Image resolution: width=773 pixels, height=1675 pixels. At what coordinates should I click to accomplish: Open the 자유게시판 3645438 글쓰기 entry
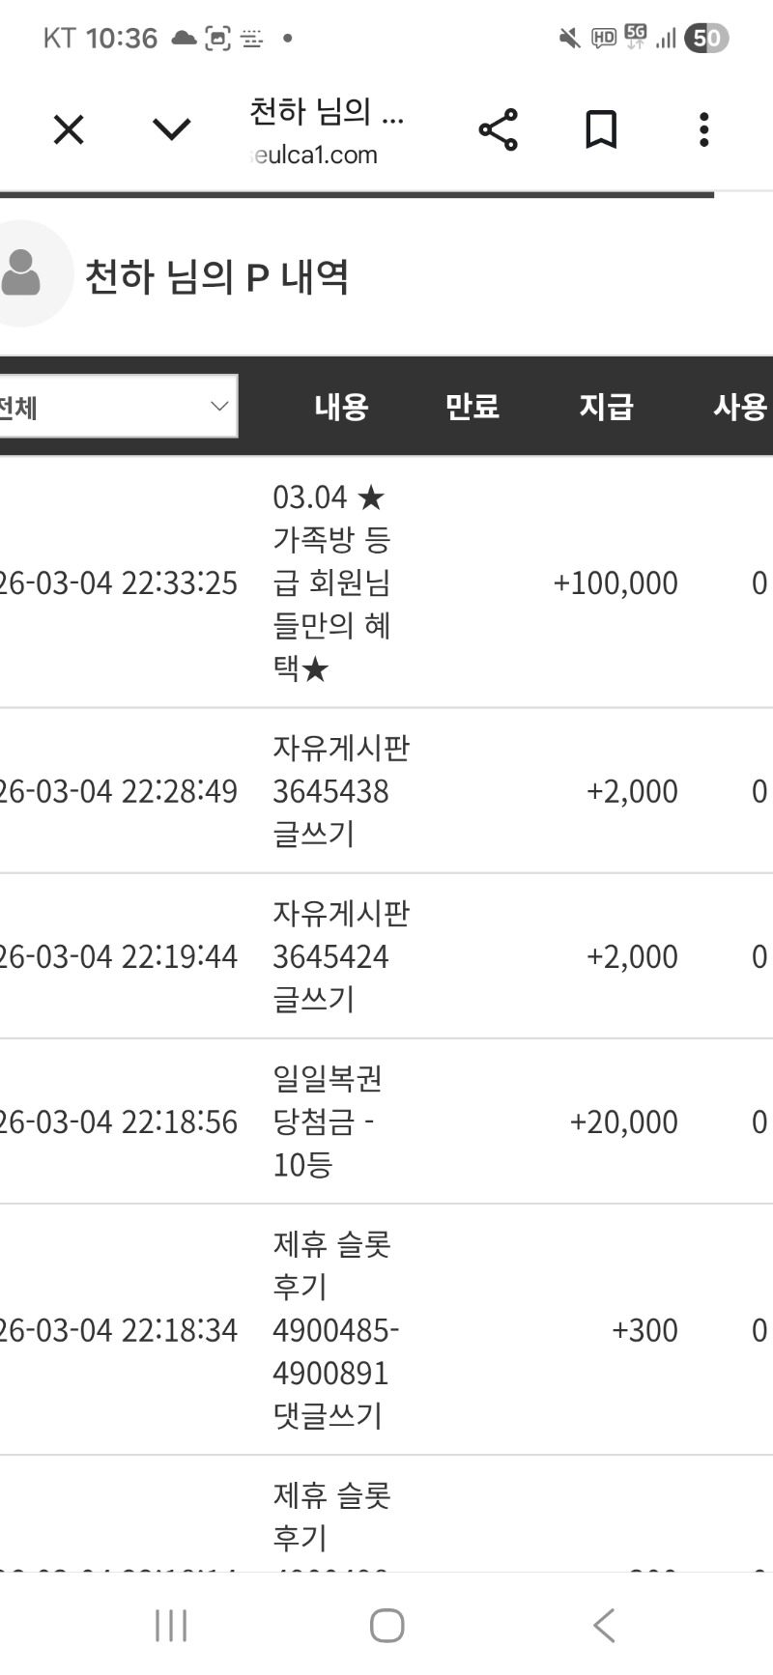[340, 791]
